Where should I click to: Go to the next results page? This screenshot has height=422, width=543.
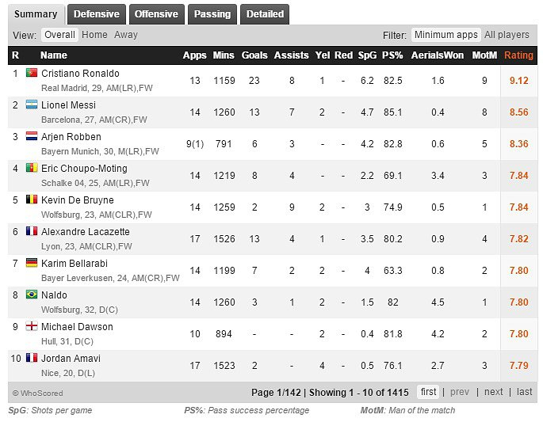(494, 392)
